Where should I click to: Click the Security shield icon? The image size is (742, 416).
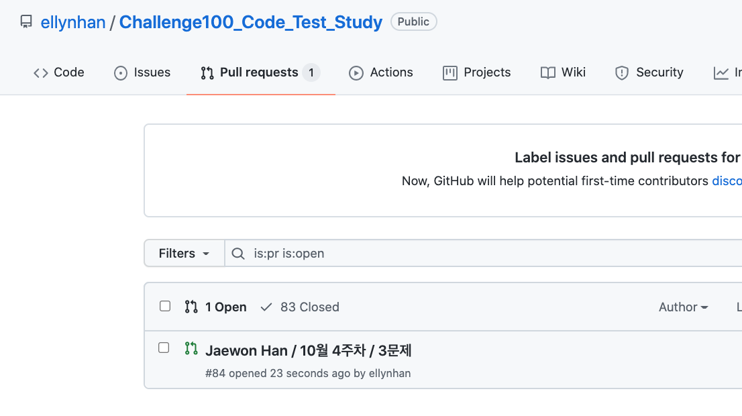coord(622,73)
